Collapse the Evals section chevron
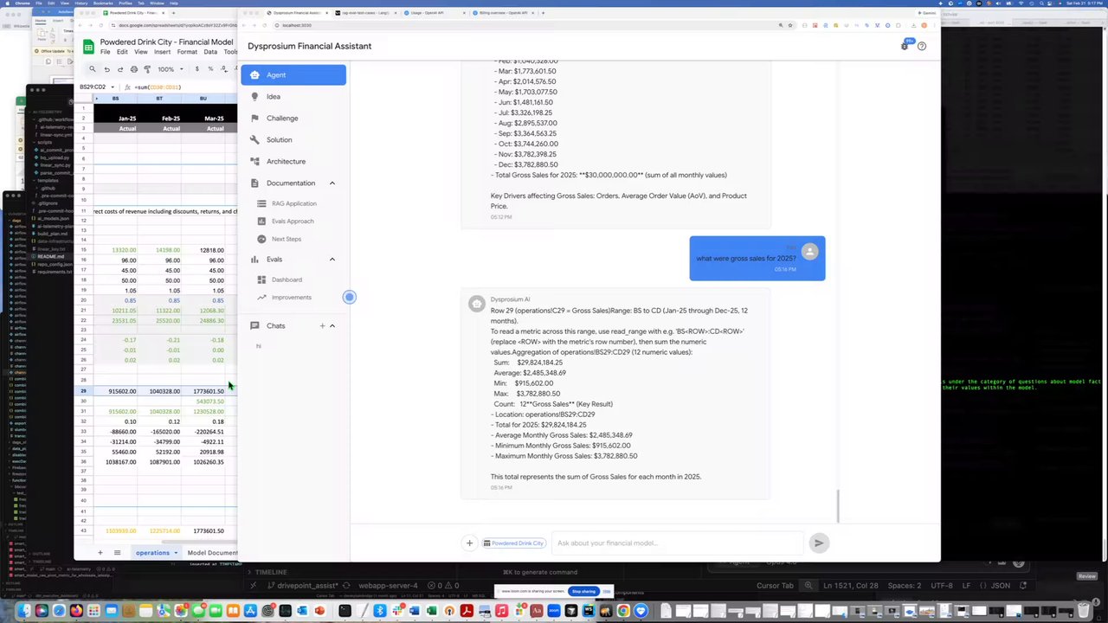This screenshot has width=1108, height=623. click(x=332, y=260)
